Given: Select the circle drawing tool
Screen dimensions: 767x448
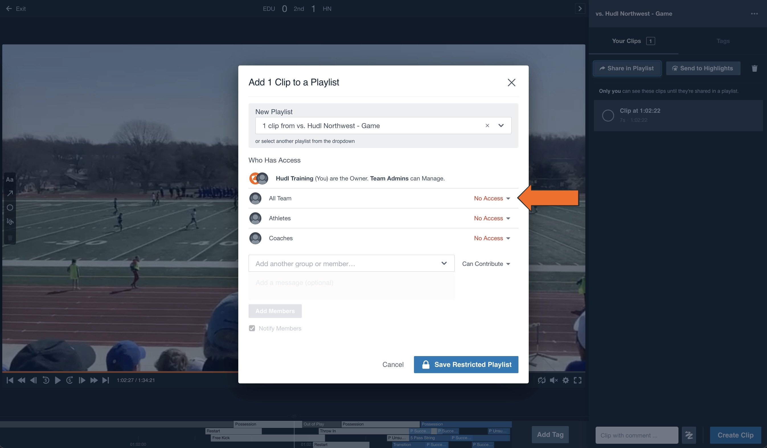Looking at the screenshot, I should tap(9, 207).
